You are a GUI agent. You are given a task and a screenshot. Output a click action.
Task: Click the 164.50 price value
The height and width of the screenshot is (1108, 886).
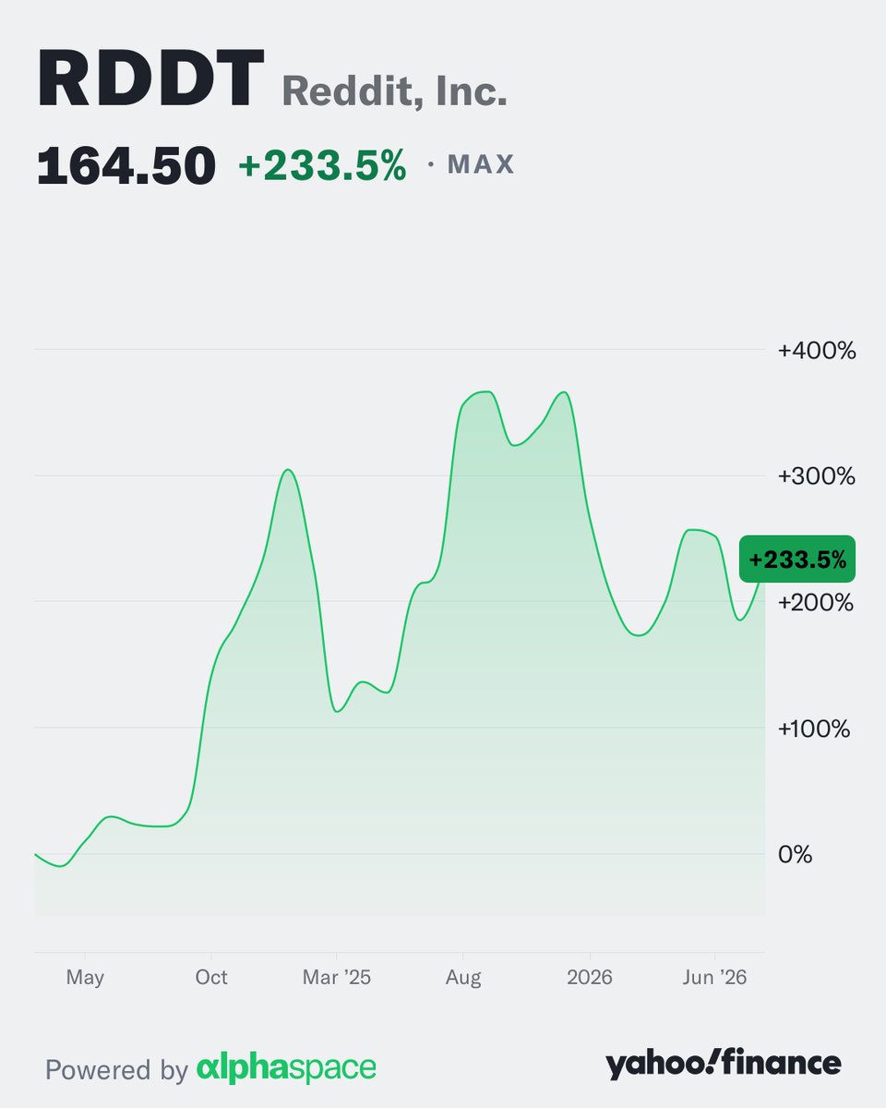point(126,166)
